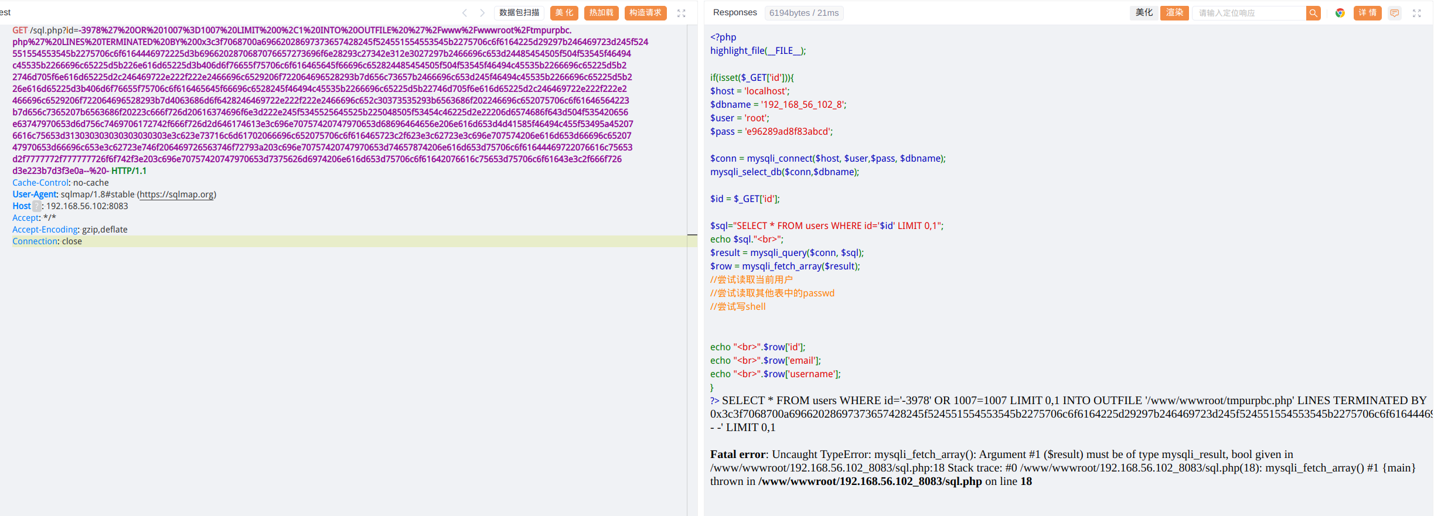This screenshot has height=516, width=1441.
Task: Click the "$id = $_GET['id'];" line
Action: pyautogui.click(x=745, y=199)
